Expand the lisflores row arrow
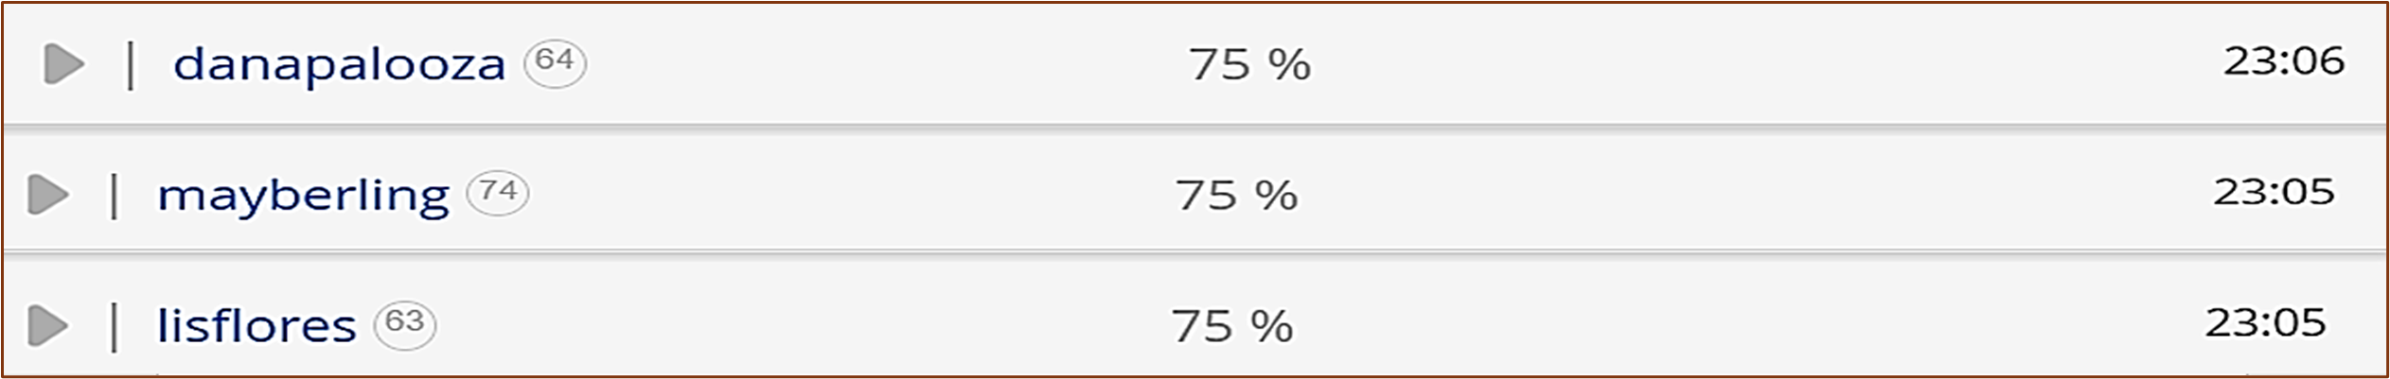This screenshot has height=379, width=2390. (x=48, y=325)
